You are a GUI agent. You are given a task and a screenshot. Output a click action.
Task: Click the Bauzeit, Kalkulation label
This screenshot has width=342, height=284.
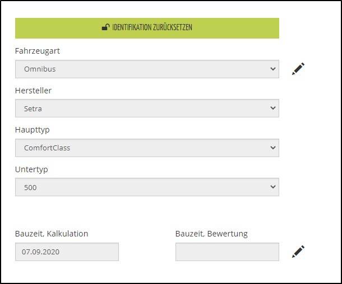[52, 234]
